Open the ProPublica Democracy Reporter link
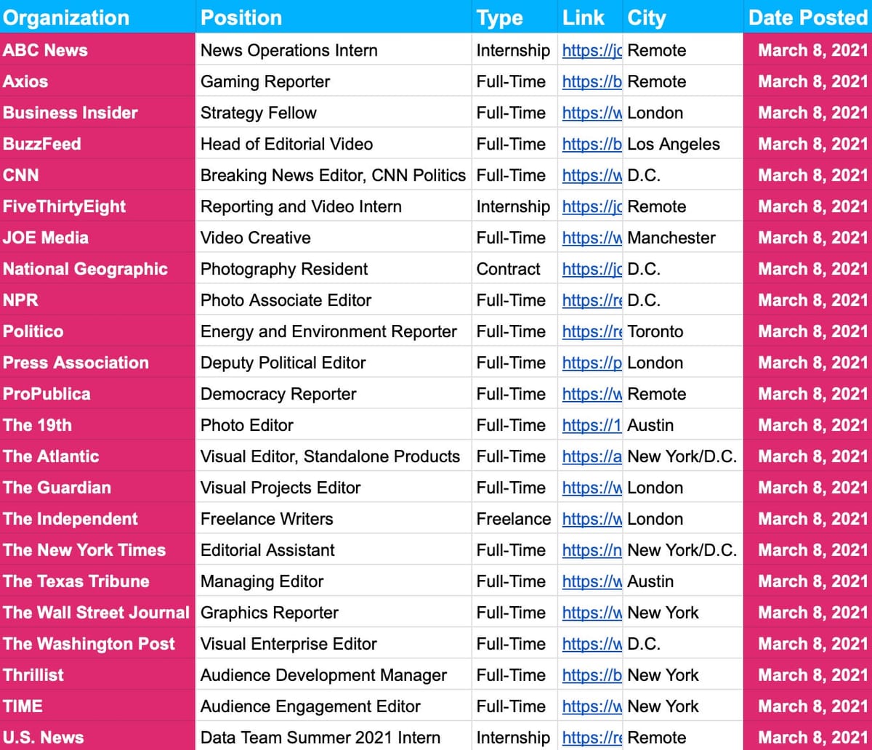 (x=590, y=393)
